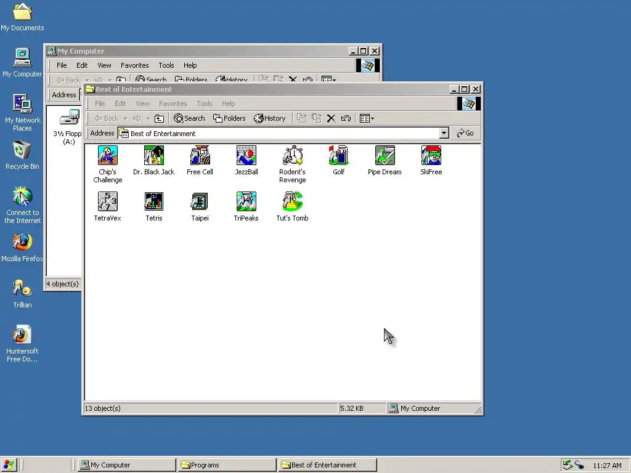Click Best of Entertainment taskbar button
Viewport: 631px width, 473px height.
coord(328,465)
